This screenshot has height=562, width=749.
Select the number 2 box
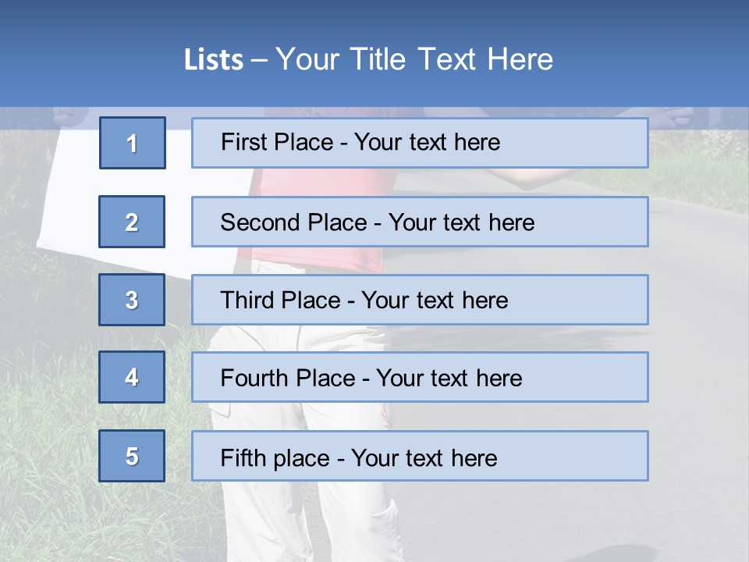132,222
